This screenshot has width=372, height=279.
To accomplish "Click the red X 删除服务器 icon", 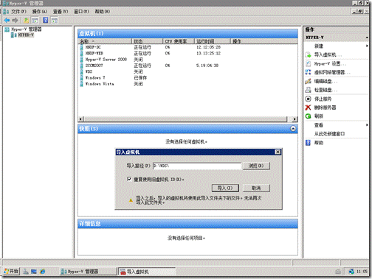I will tap(308, 107).
